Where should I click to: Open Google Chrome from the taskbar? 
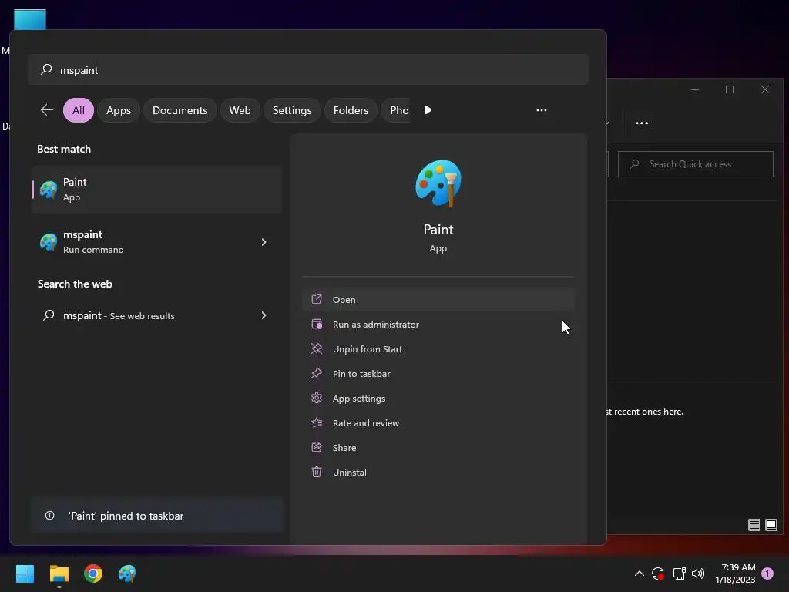pyautogui.click(x=93, y=573)
